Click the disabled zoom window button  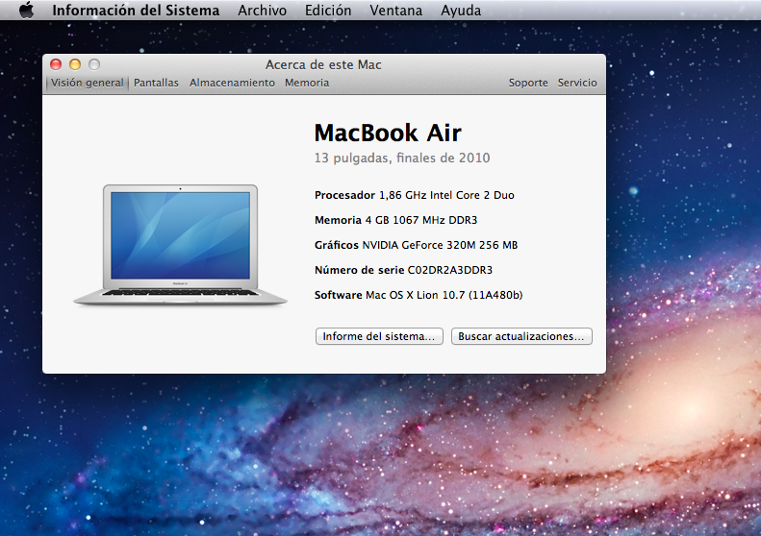click(x=94, y=64)
